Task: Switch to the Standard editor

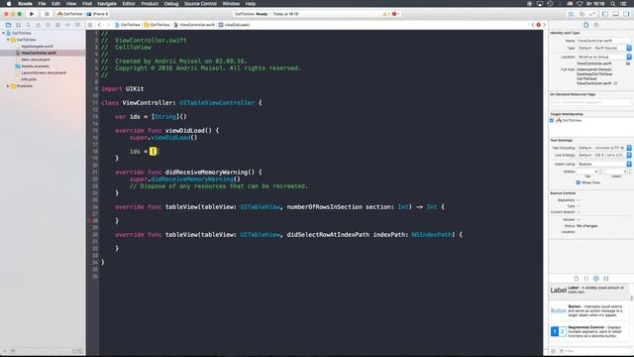Action: coord(571,14)
